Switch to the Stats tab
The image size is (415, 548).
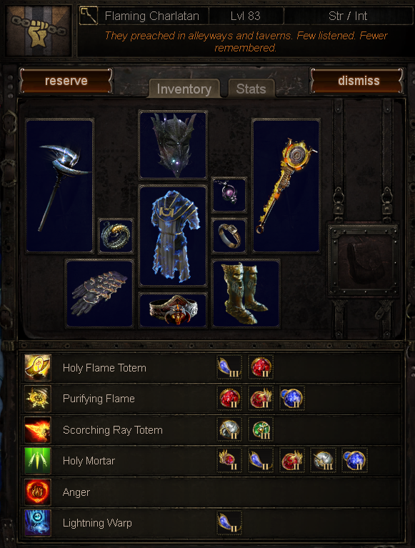click(251, 89)
